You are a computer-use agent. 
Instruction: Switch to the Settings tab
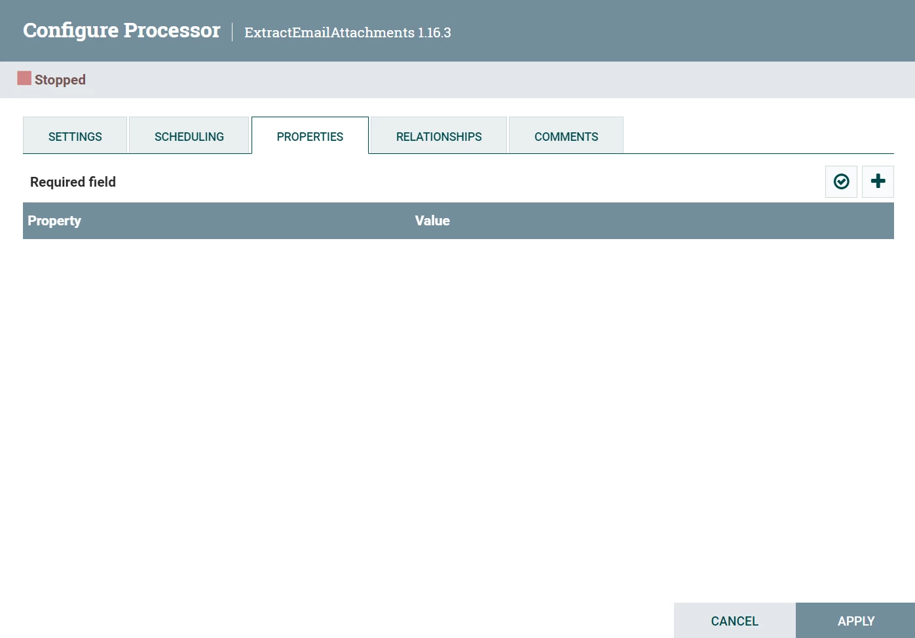75,136
